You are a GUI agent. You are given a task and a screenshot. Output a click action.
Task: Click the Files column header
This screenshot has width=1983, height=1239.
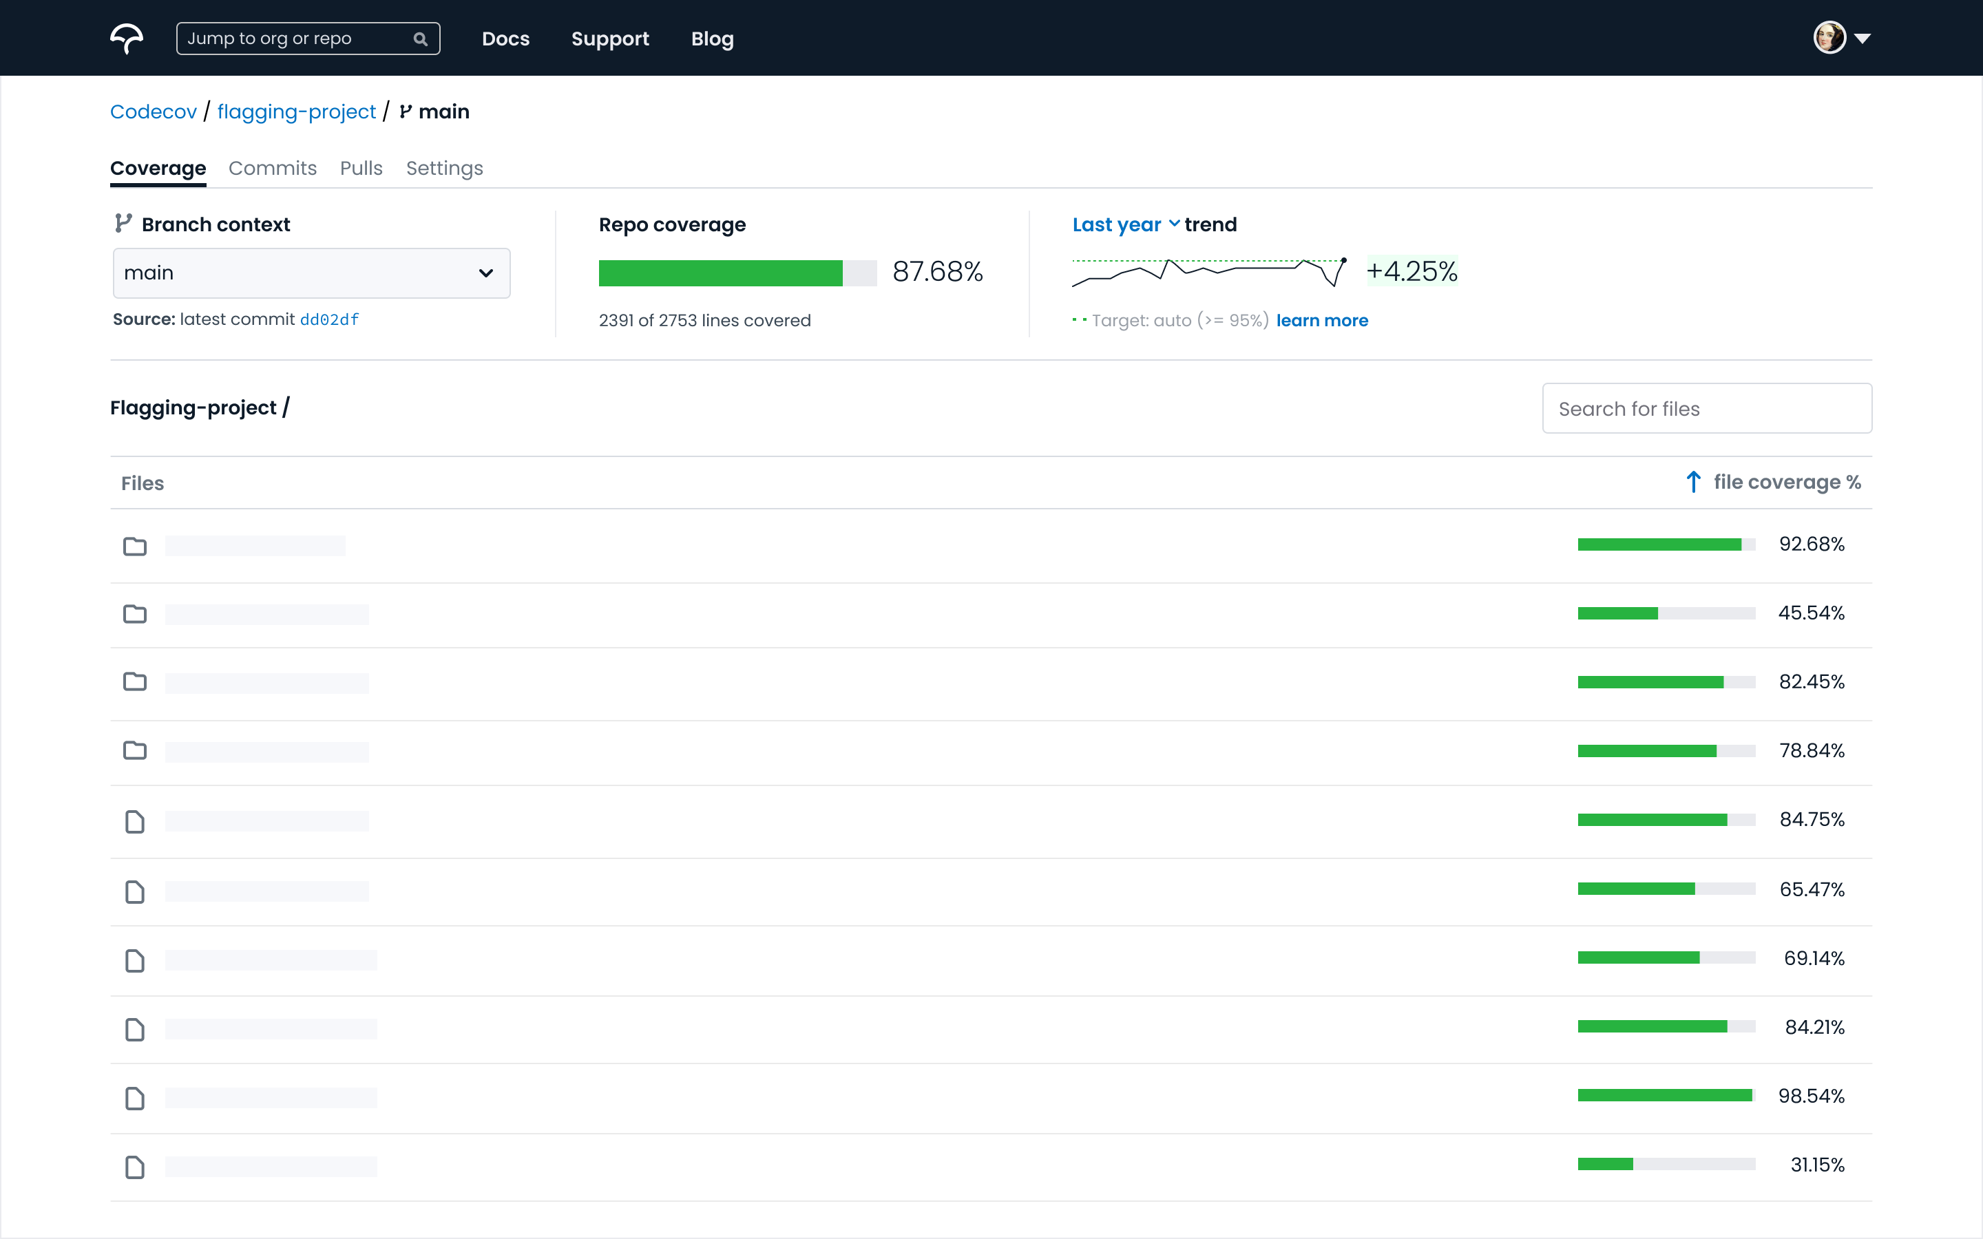tap(143, 483)
